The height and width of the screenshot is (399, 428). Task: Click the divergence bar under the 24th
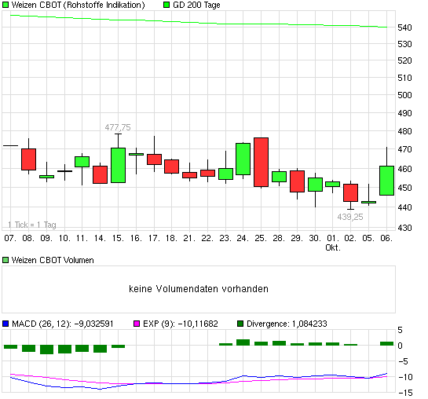tap(243, 342)
